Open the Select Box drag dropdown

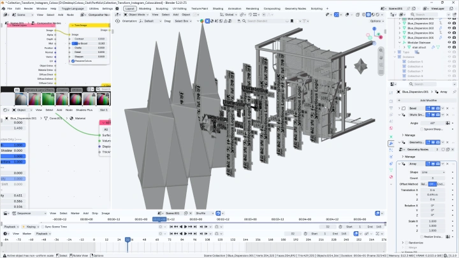point(183,21)
